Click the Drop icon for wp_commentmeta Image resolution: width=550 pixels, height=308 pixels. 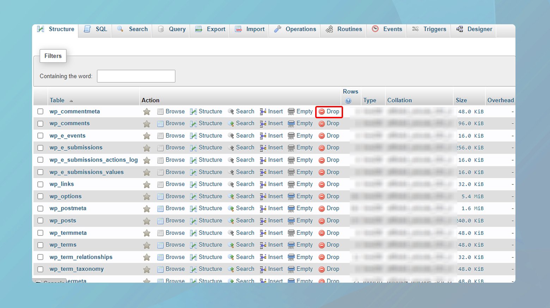click(x=322, y=112)
